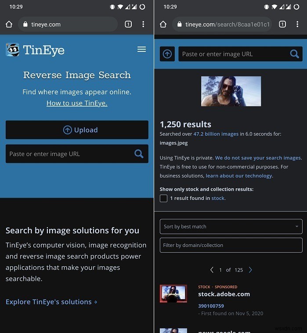Open learn about our technology link

(x=239, y=176)
